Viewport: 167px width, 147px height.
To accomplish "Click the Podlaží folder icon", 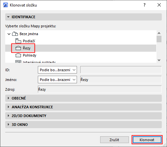I will point(18,41).
